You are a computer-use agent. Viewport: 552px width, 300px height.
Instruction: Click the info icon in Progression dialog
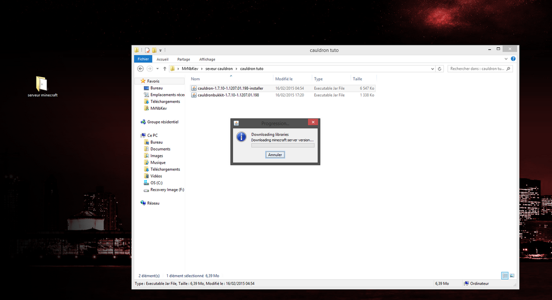click(241, 137)
